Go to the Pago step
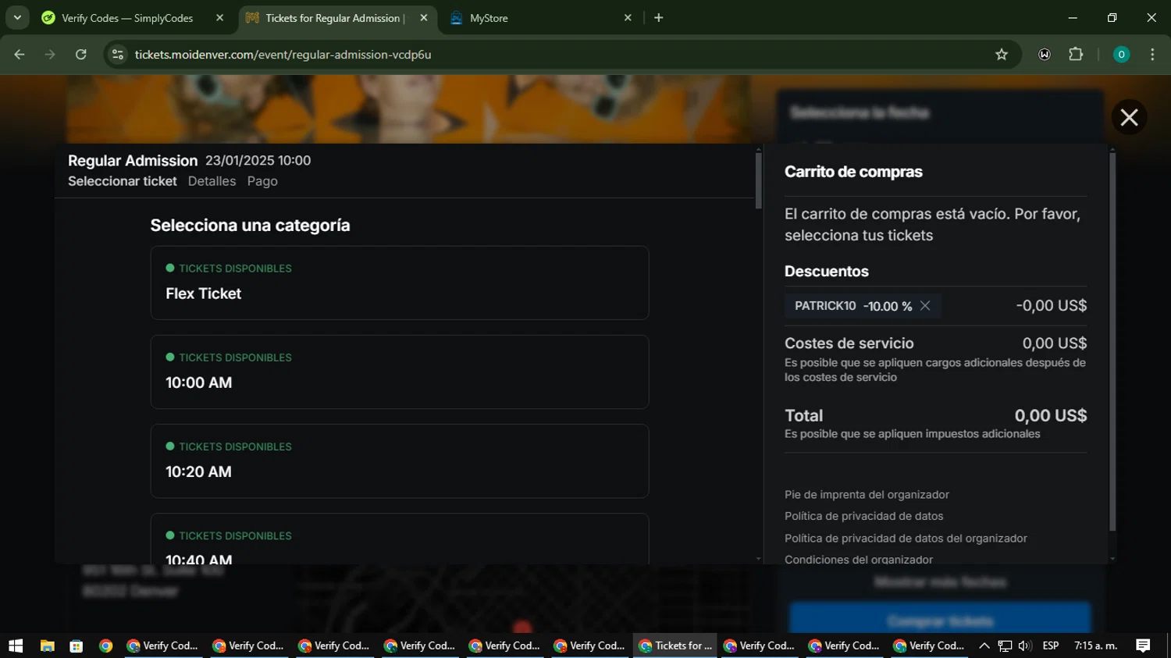The height and width of the screenshot is (658, 1171). pos(262,181)
